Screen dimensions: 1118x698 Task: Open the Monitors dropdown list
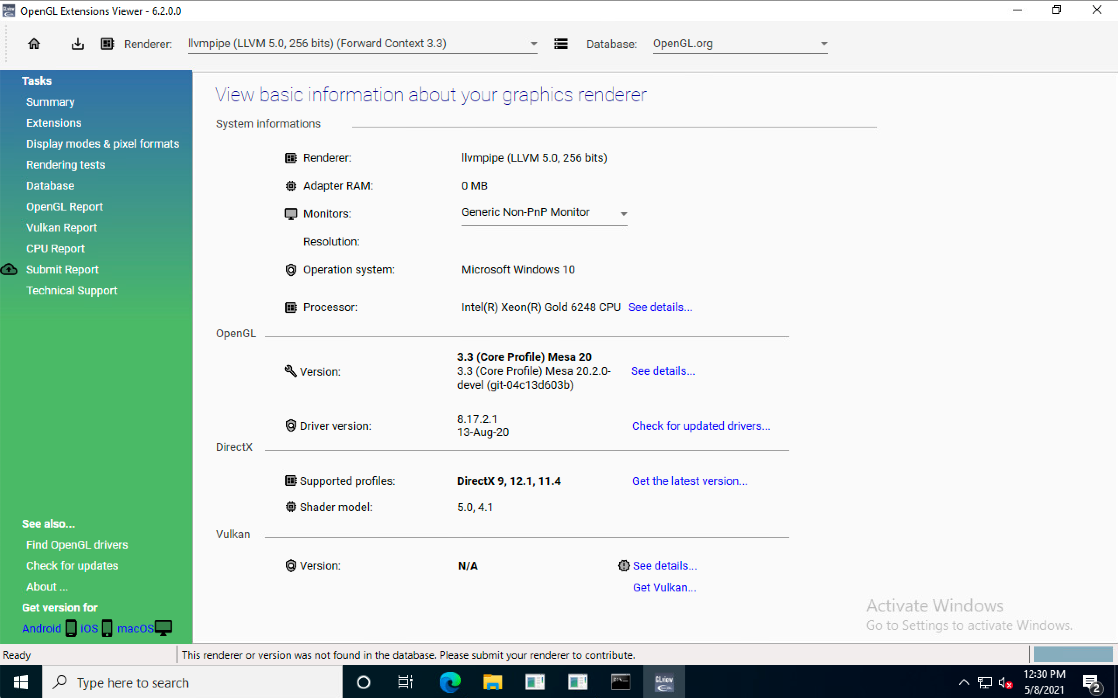coord(623,214)
